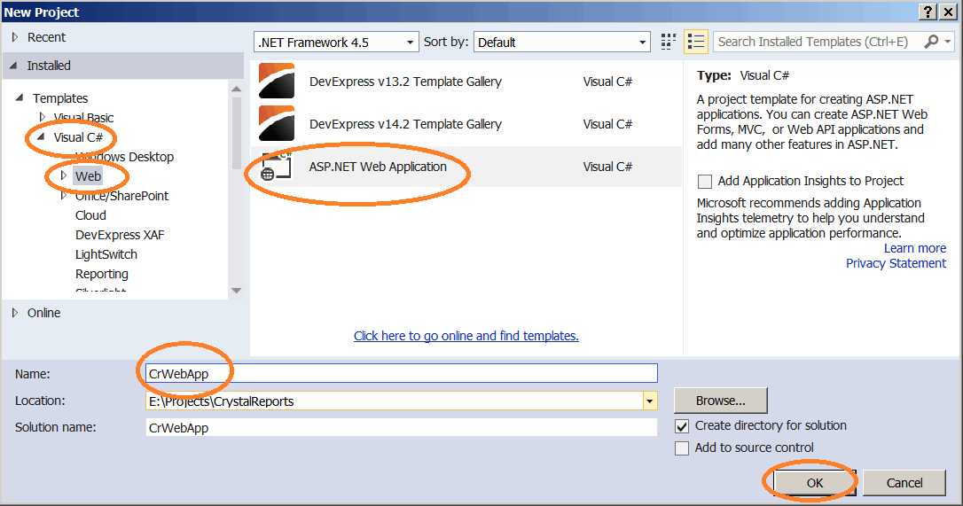This screenshot has width=963, height=506.
Task: Collapse the Templates tree node
Action: (x=20, y=97)
